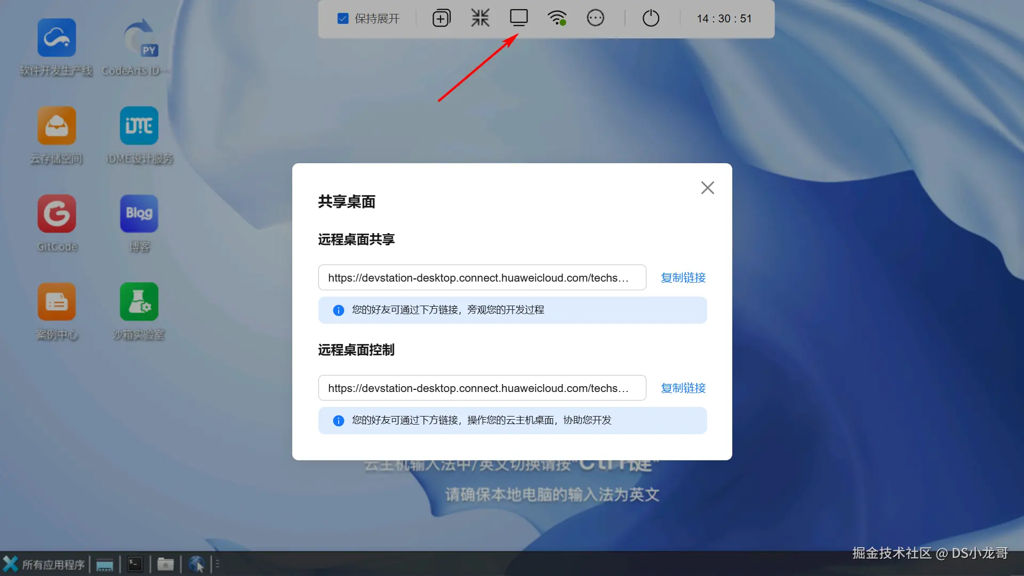The height and width of the screenshot is (576, 1024).
Task: Open file manager folder in taskbar
Action: click(165, 564)
